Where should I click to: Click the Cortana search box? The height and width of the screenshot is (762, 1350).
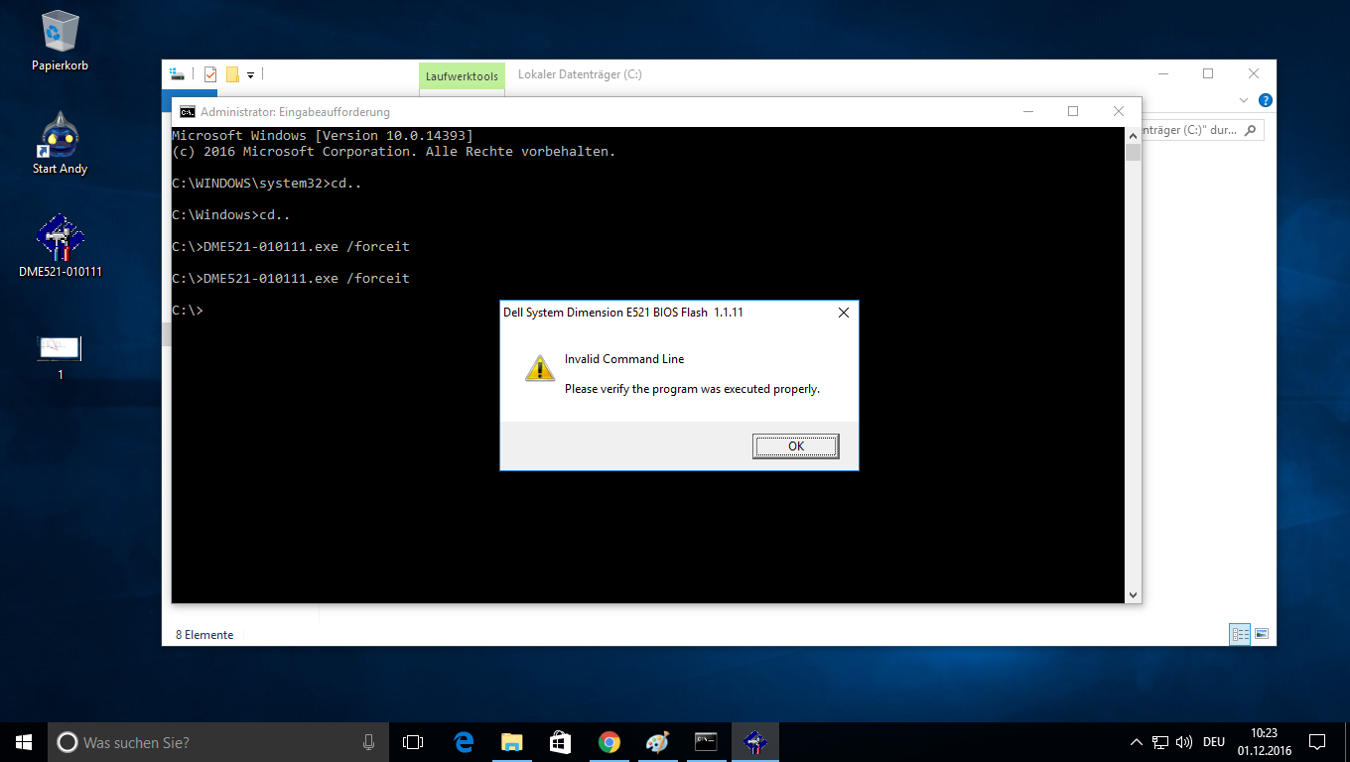[217, 742]
